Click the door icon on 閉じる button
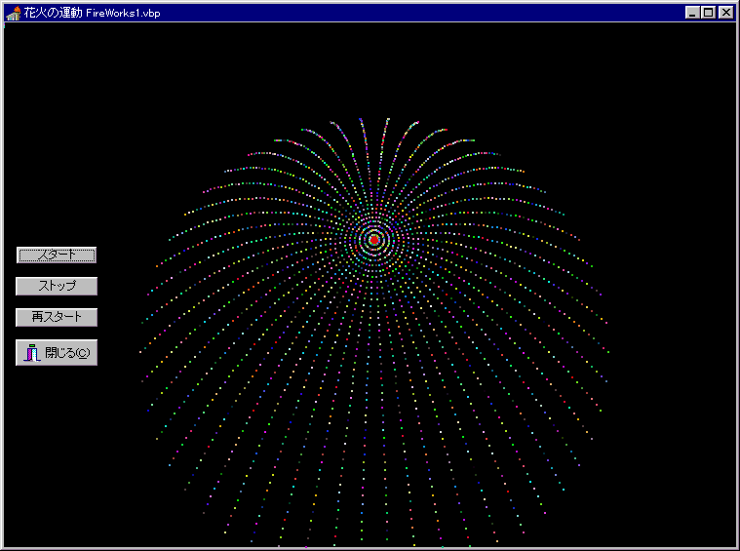This screenshot has width=740, height=551. point(31,353)
